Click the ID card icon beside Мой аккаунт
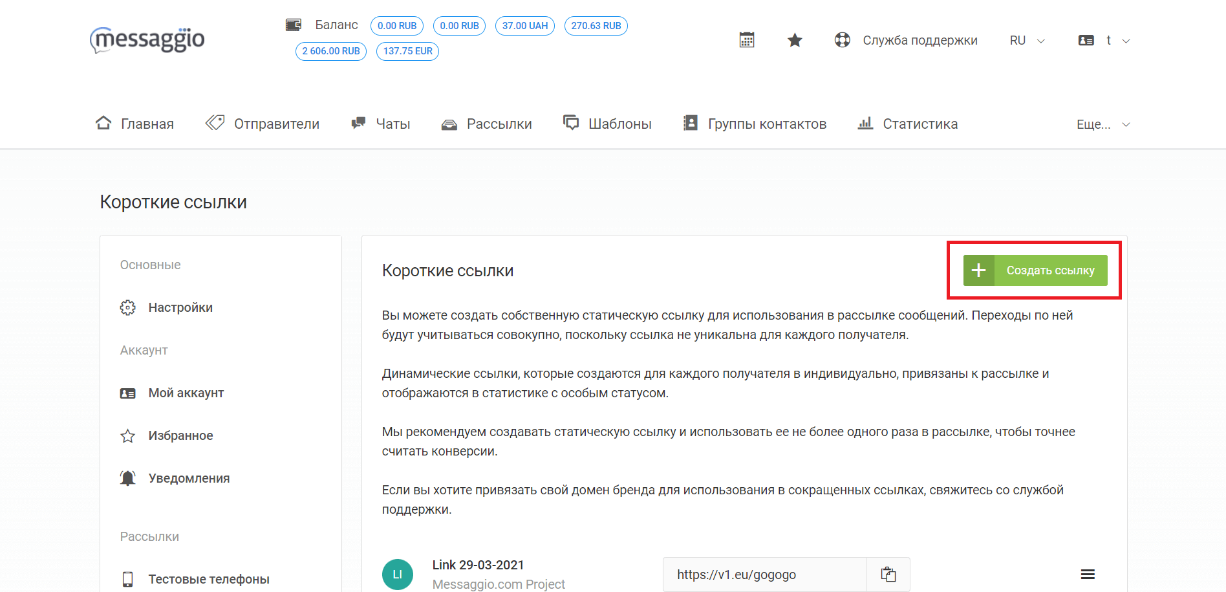1226x592 pixels. (128, 393)
